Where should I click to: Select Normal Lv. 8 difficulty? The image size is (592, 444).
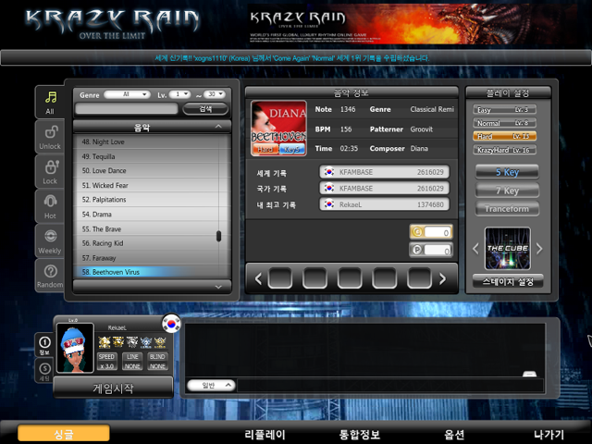click(x=504, y=123)
